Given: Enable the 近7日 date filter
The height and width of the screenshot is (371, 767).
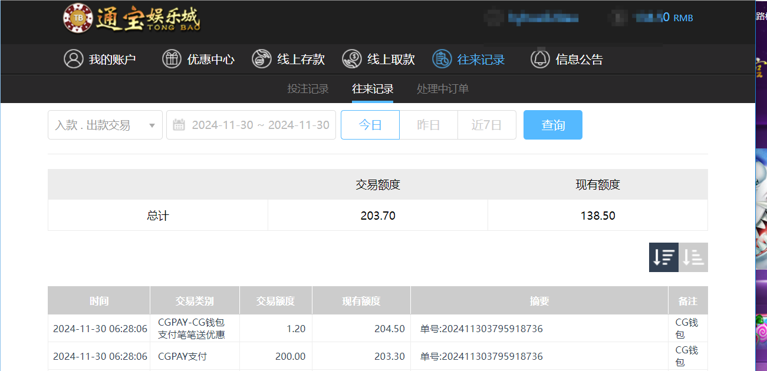Looking at the screenshot, I should (x=486, y=124).
